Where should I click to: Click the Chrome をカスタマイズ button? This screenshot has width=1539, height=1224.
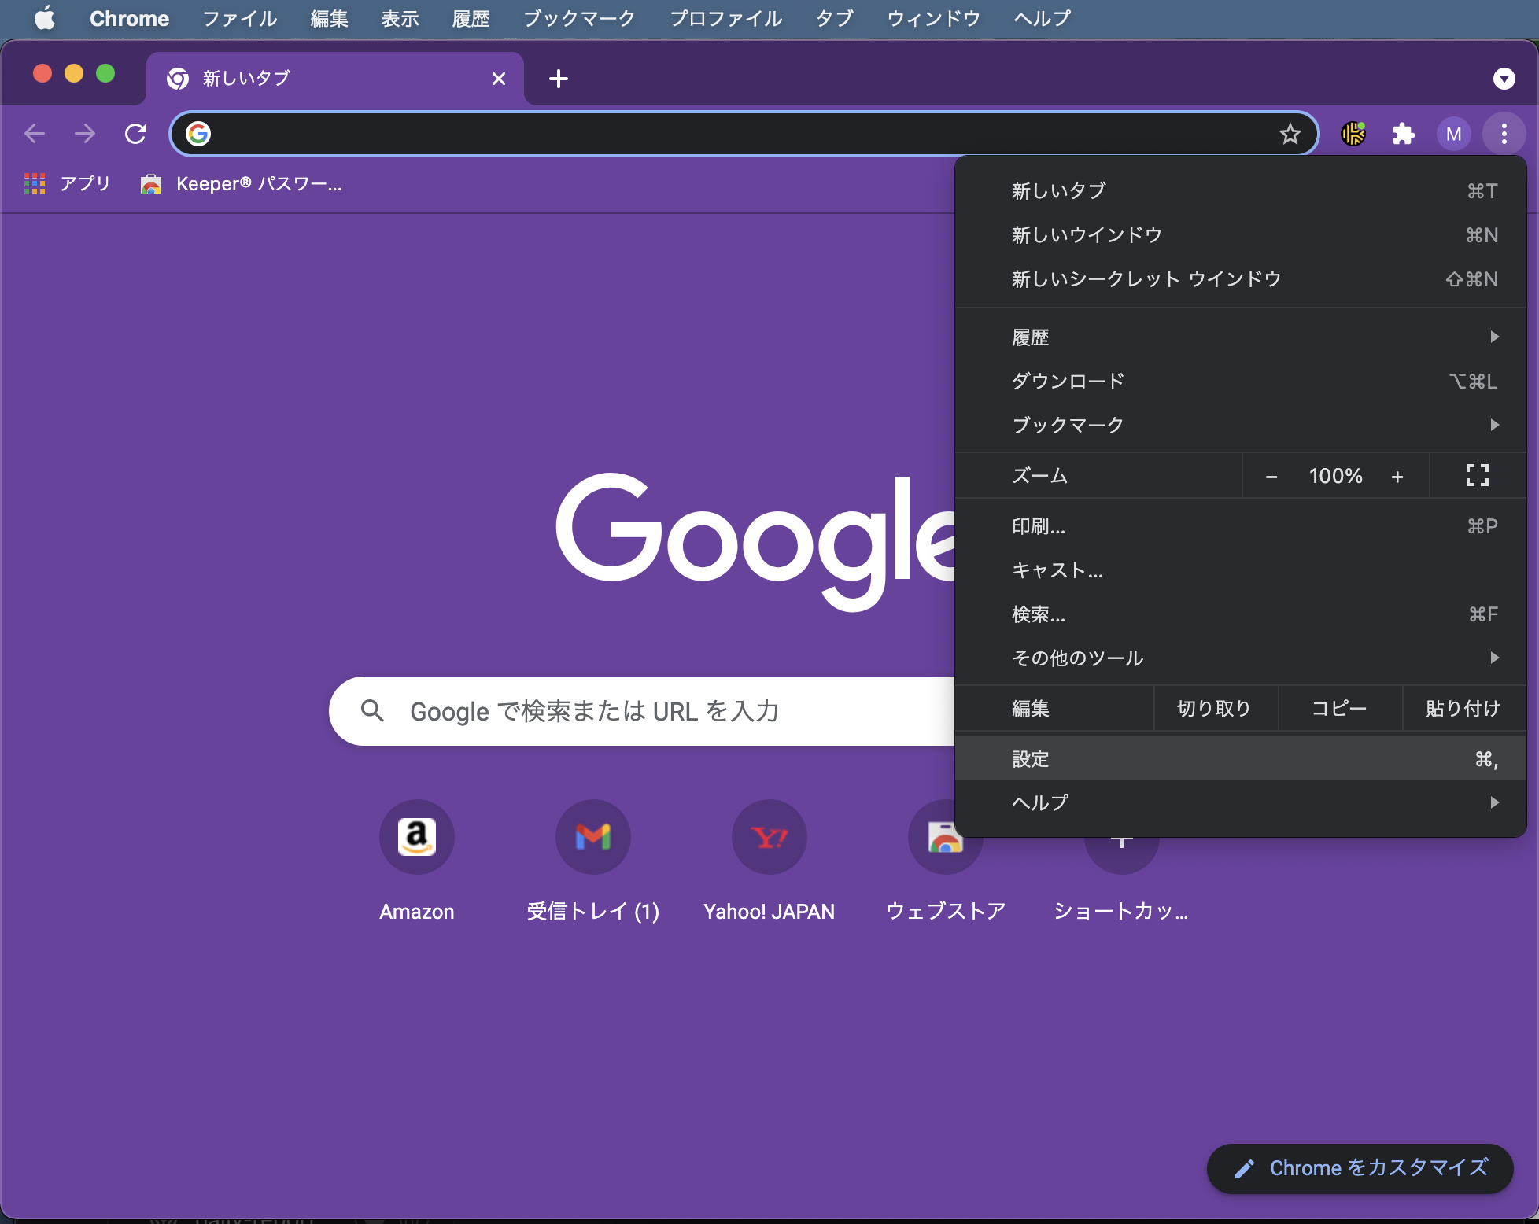[x=1360, y=1168]
